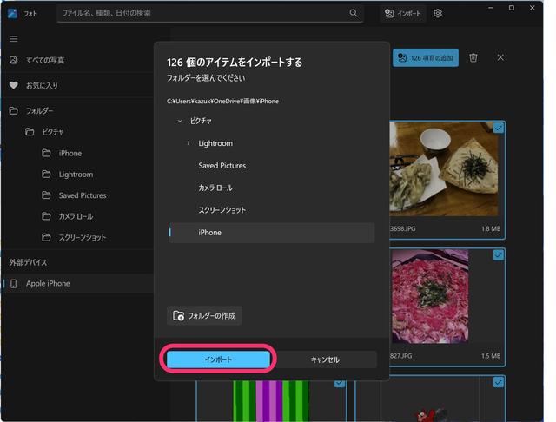Click the インポート confirm button
The image size is (556, 422).
[219, 359]
